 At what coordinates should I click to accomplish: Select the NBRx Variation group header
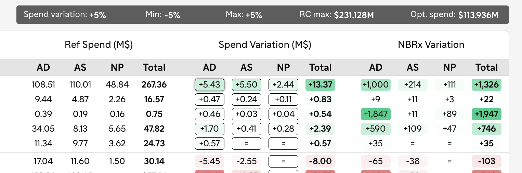431,45
